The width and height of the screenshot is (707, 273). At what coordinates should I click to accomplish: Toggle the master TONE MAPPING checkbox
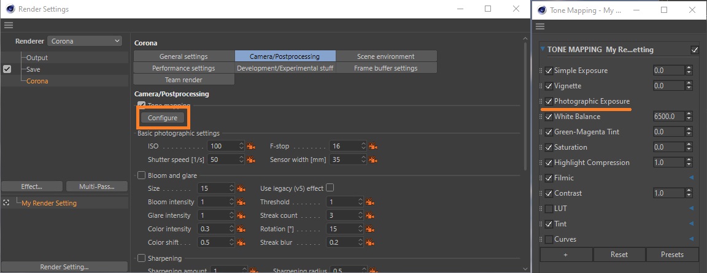pyautogui.click(x=694, y=50)
